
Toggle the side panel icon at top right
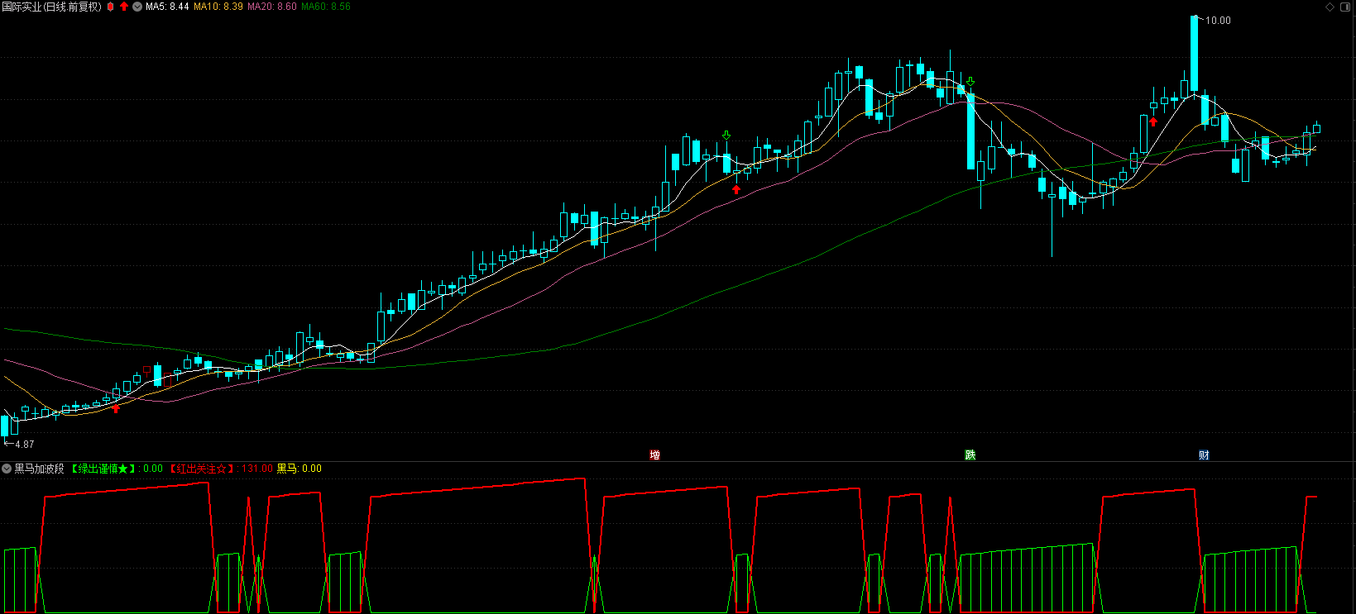click(1345, 7)
